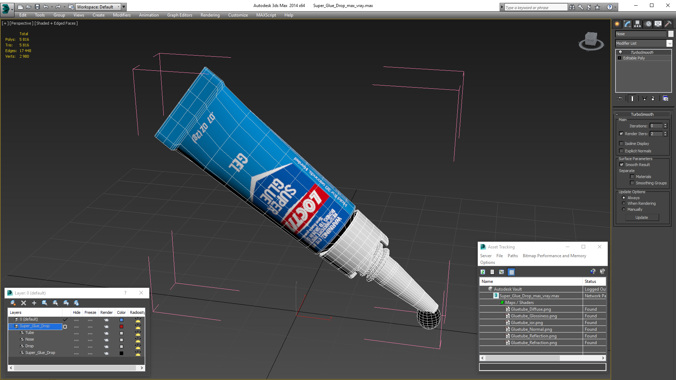Image resolution: width=676 pixels, height=380 pixels.
Task: Remove modifier from the stack icon
Action: (653, 99)
